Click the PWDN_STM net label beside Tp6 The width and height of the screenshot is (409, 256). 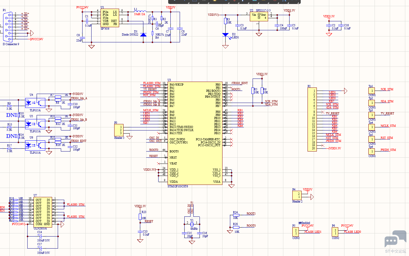(x=388, y=150)
